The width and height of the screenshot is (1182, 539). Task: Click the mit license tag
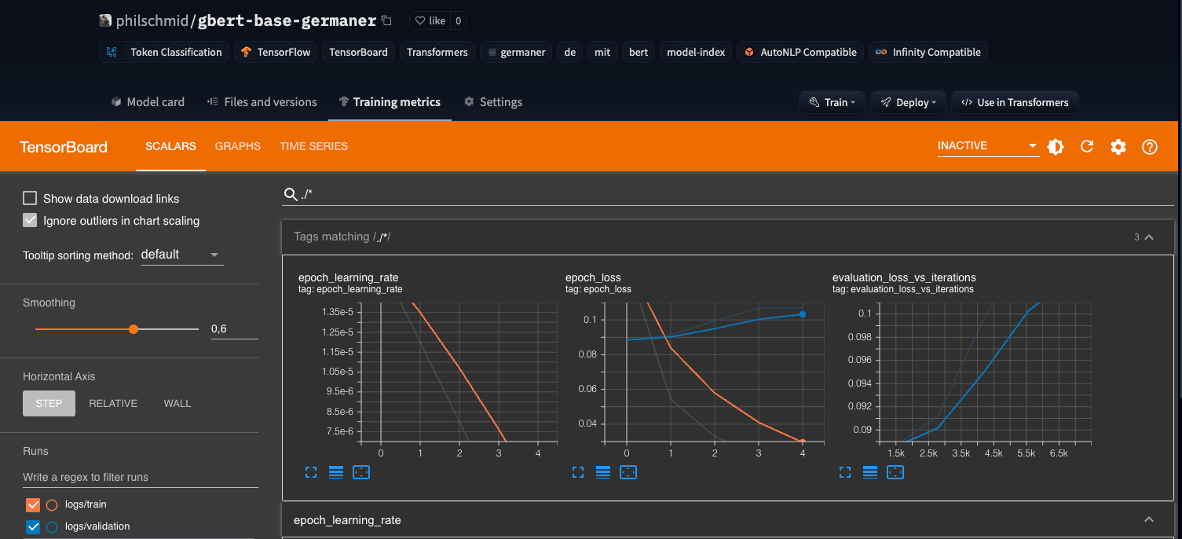tap(602, 52)
